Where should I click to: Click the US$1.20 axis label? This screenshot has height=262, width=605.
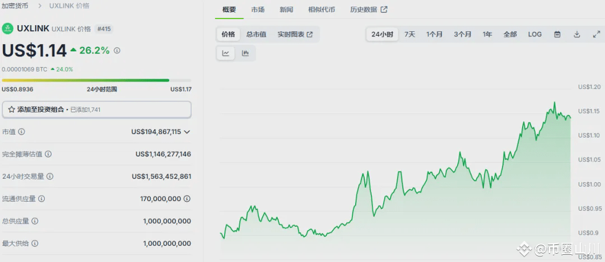589,87
